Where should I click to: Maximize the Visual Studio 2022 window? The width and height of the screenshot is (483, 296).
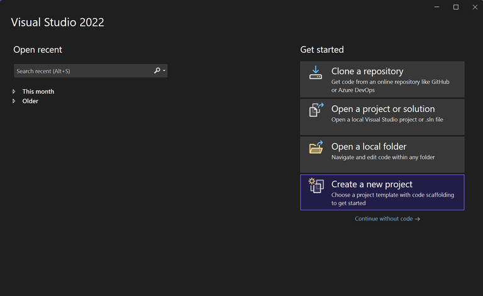tap(456, 7)
